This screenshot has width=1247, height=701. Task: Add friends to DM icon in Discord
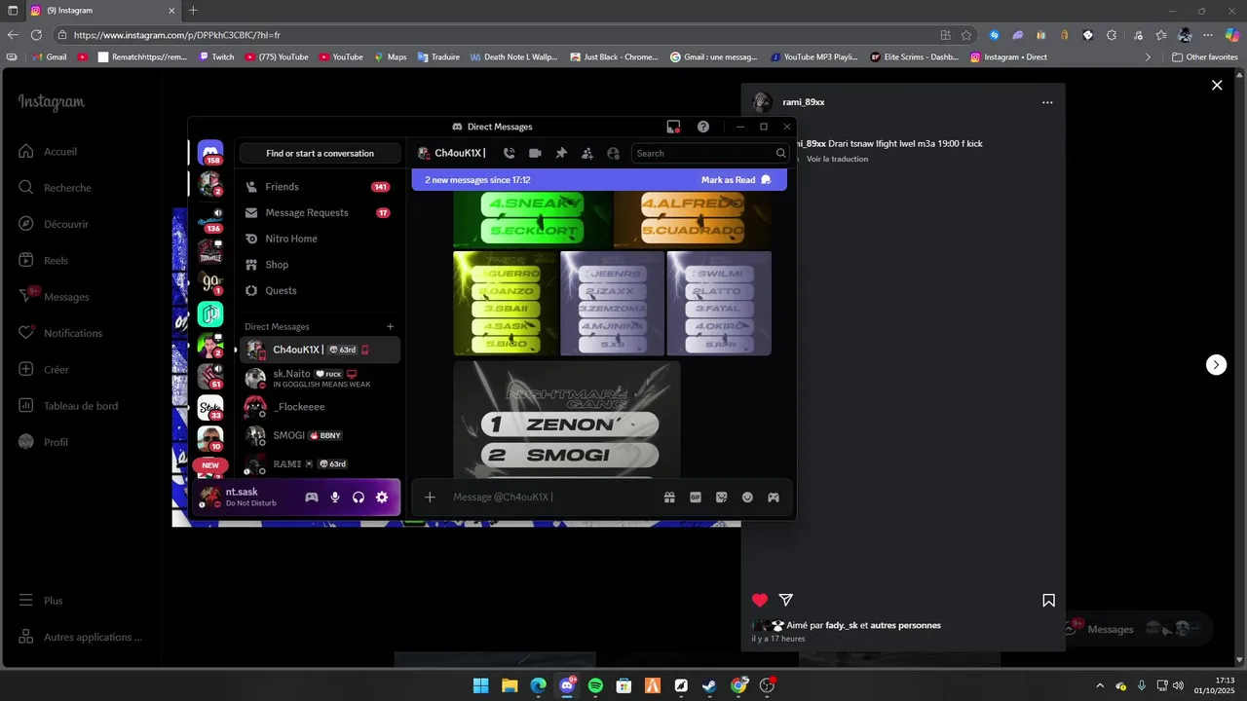click(x=587, y=153)
